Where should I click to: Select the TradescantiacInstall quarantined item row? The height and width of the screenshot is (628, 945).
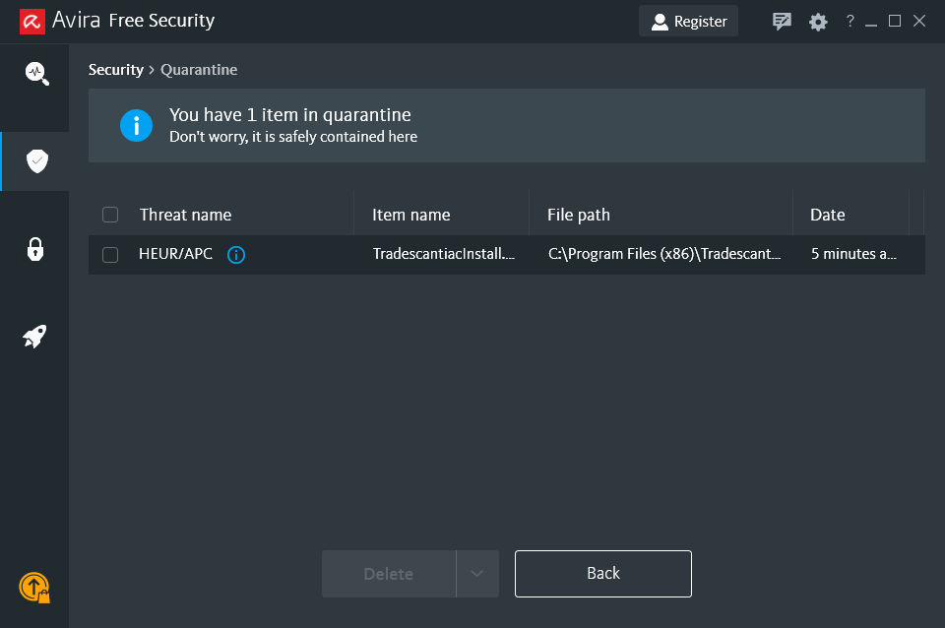[x=443, y=255]
